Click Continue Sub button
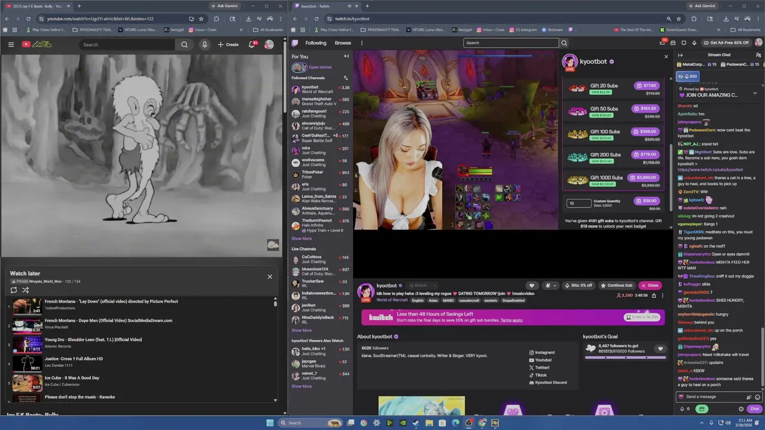 click(x=617, y=285)
